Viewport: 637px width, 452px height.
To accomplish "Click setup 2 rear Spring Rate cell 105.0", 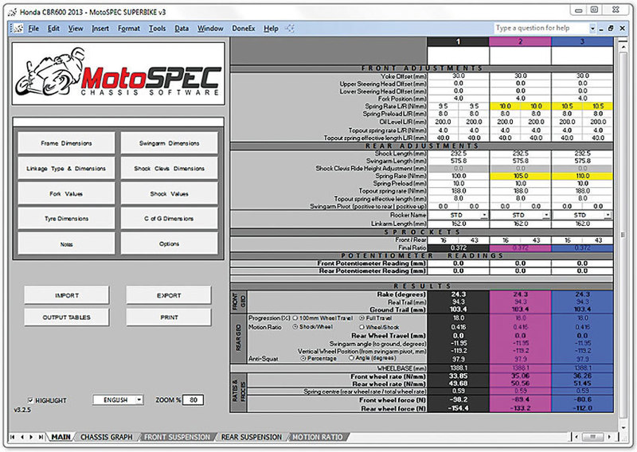I will (521, 176).
